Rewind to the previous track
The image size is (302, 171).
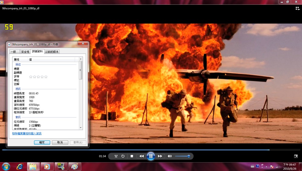(x=142, y=156)
